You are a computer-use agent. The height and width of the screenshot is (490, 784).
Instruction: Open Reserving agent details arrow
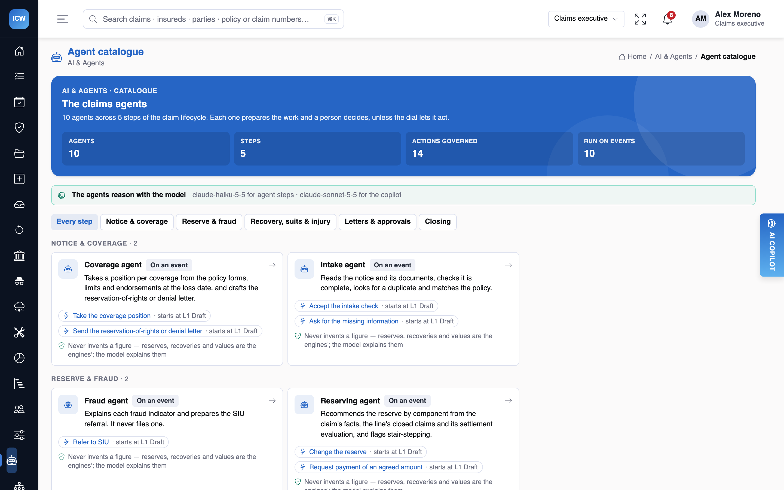[x=508, y=401]
